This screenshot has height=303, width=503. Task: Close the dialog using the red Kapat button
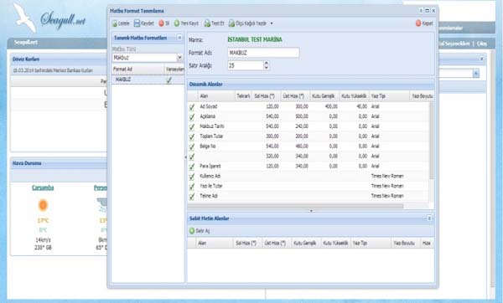pos(424,23)
